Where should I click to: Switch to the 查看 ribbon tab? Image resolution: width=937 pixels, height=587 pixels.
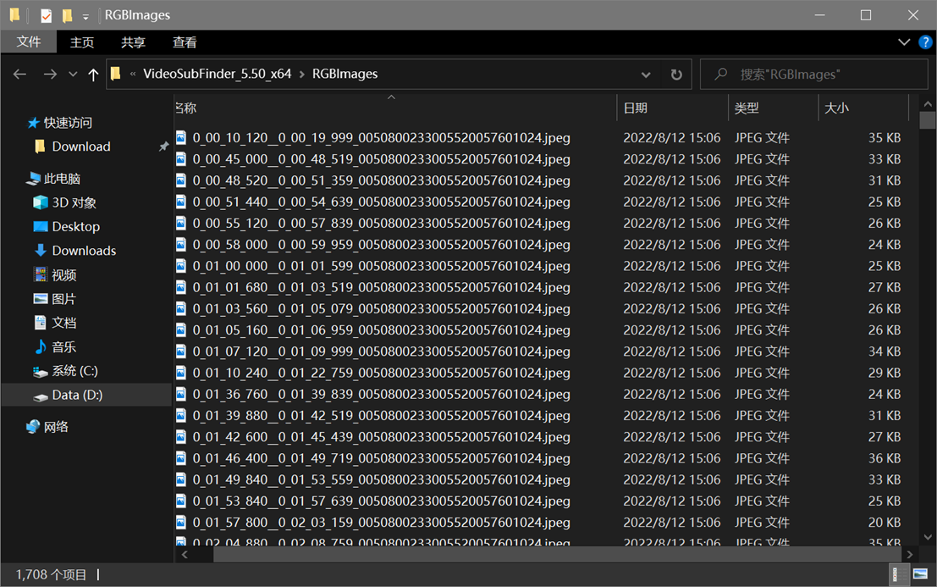click(x=184, y=42)
